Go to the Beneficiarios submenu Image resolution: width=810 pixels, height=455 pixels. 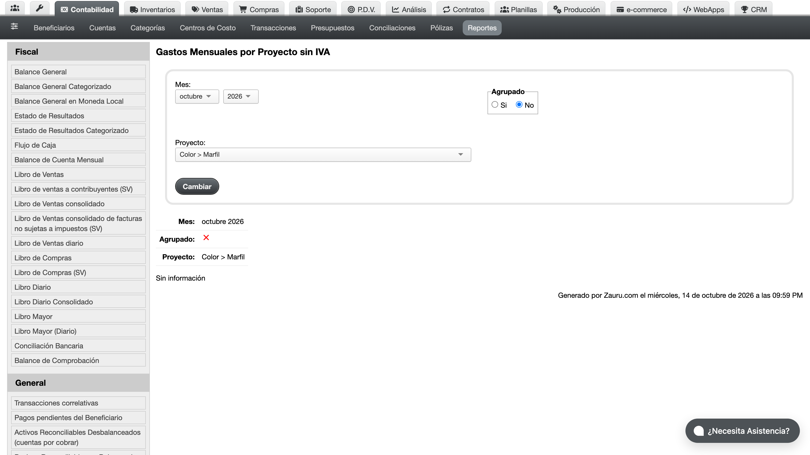54,28
